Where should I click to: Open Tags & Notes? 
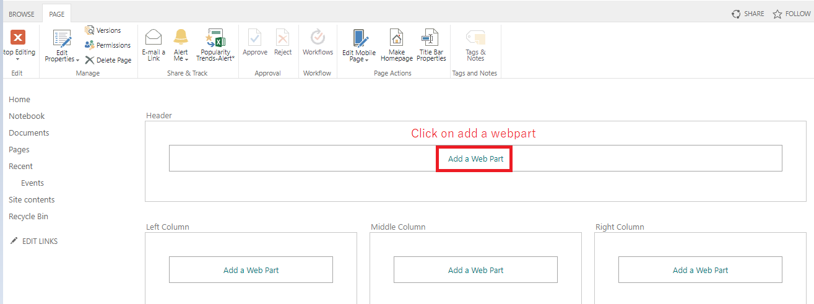click(x=475, y=37)
